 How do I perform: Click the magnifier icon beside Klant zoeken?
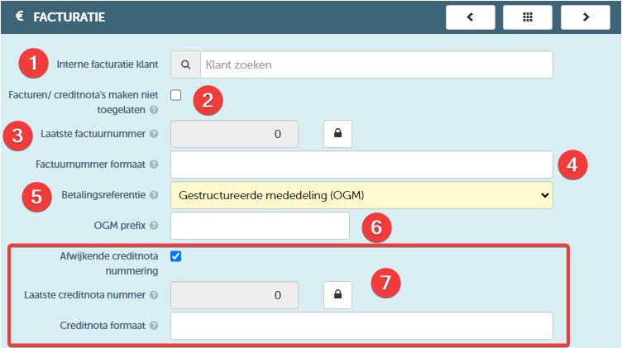pyautogui.click(x=185, y=64)
